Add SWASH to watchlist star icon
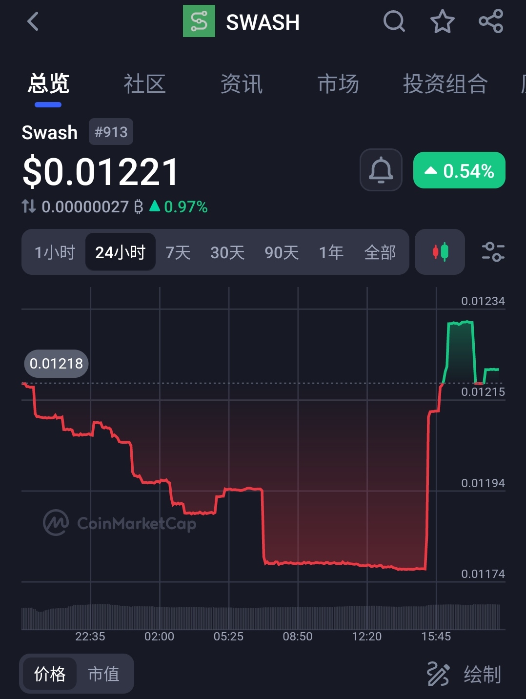 pos(443,21)
